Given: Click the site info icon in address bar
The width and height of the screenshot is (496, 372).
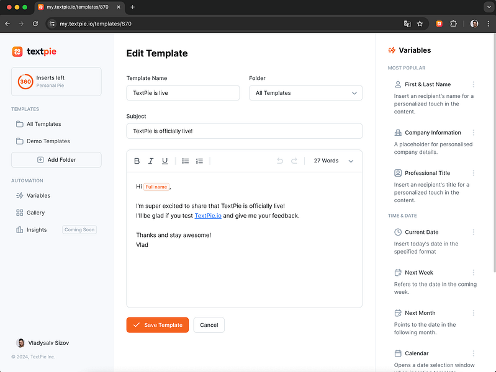Looking at the screenshot, I should pyautogui.click(x=52, y=24).
